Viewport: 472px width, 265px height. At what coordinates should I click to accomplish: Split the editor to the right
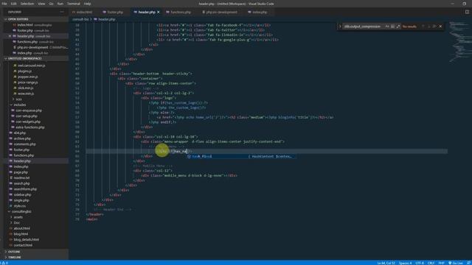pos(467,12)
